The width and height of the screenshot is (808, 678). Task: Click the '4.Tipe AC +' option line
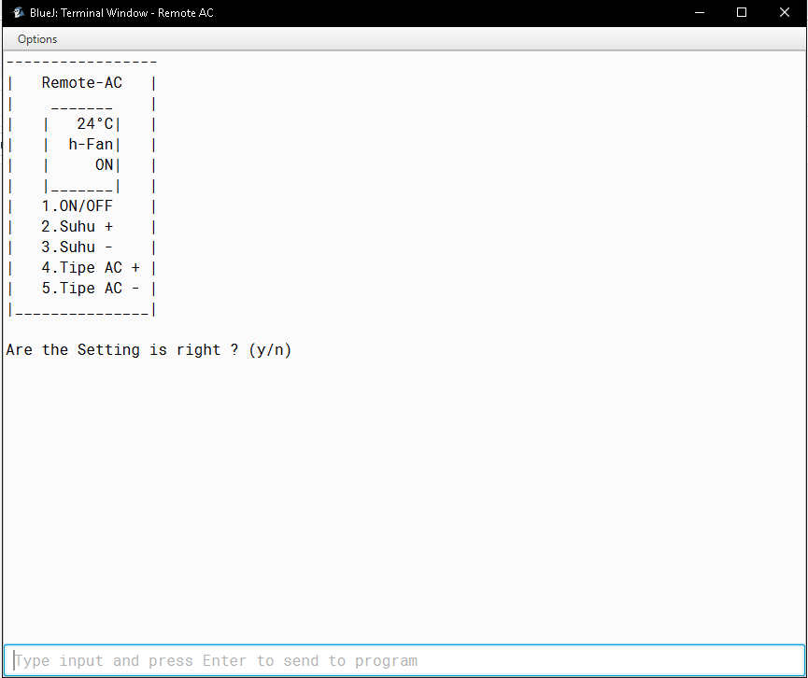point(91,268)
